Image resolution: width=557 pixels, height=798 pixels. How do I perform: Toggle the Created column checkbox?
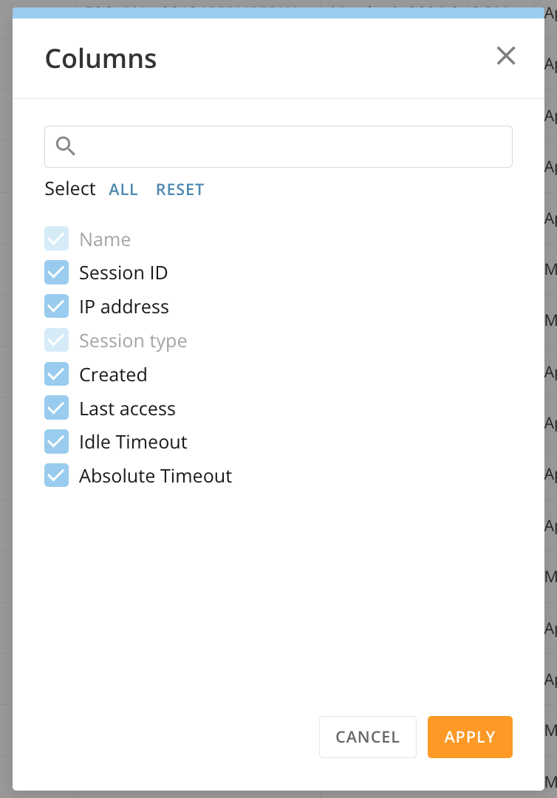pos(56,374)
